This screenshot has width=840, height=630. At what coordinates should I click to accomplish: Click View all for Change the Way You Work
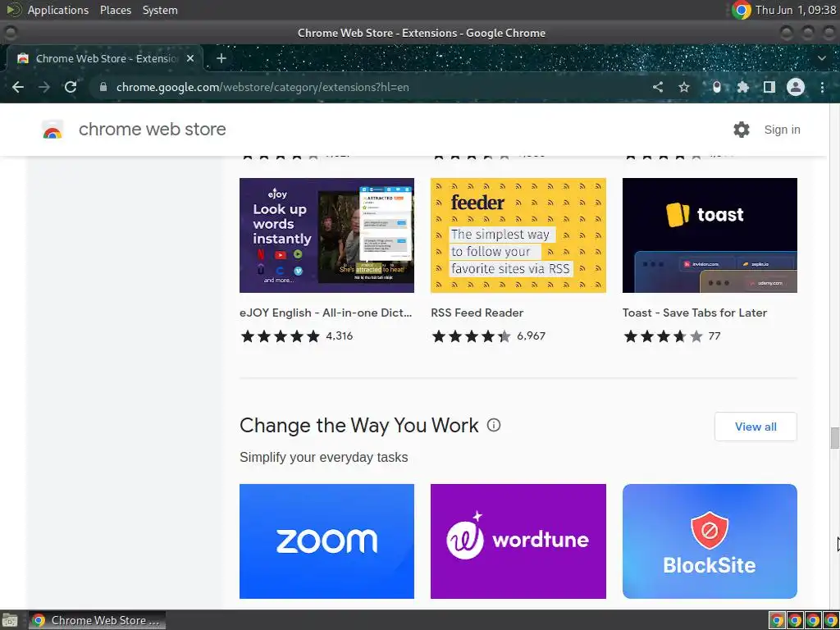pyautogui.click(x=756, y=427)
